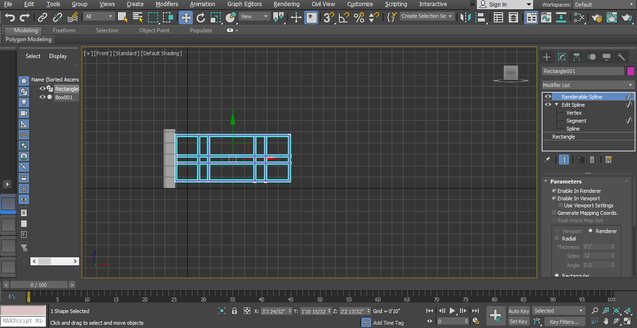Image resolution: width=637 pixels, height=328 pixels.
Task: Click the Rectangle001 object color swatch
Action: click(630, 71)
